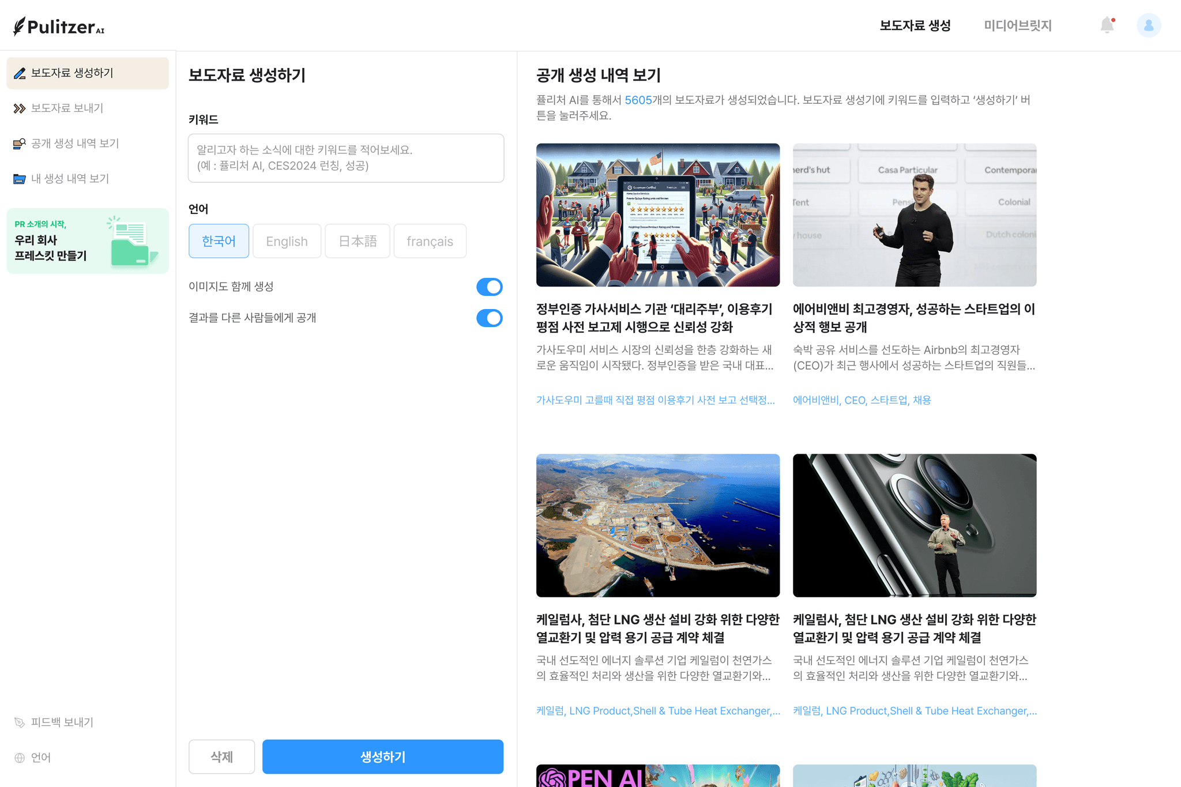Click the Pulitzer AI feather logo
Image resolution: width=1181 pixels, height=787 pixels.
[x=20, y=26]
